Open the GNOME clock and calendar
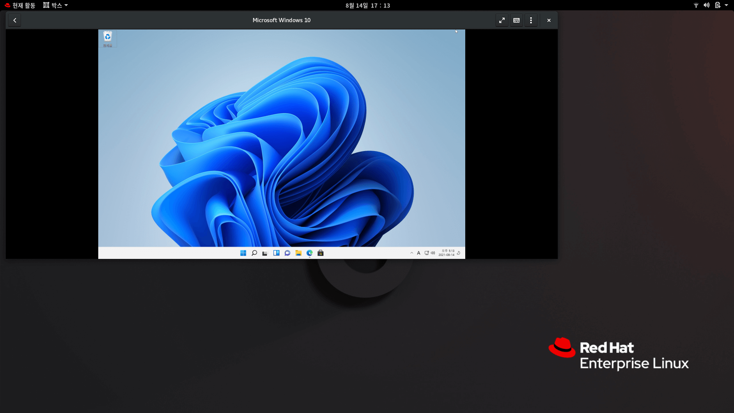The image size is (734, 413). coord(368,5)
